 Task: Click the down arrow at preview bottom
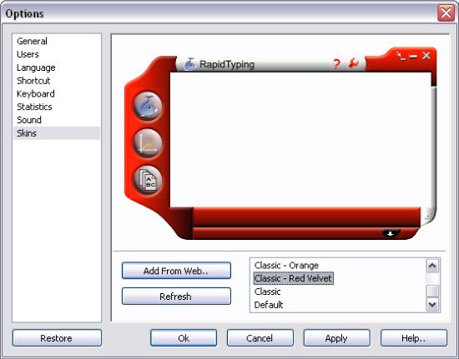coord(391,233)
